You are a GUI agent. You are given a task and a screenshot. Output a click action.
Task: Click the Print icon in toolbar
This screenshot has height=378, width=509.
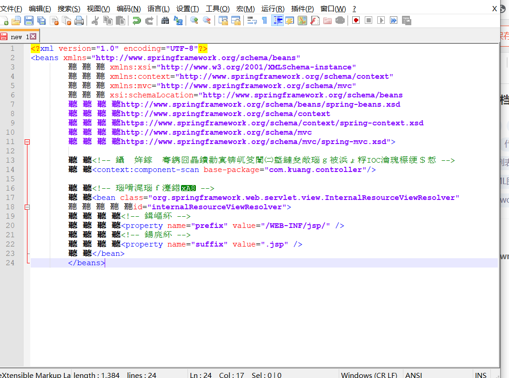pos(79,21)
